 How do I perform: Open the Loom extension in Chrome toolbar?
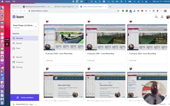coord(154,11)
